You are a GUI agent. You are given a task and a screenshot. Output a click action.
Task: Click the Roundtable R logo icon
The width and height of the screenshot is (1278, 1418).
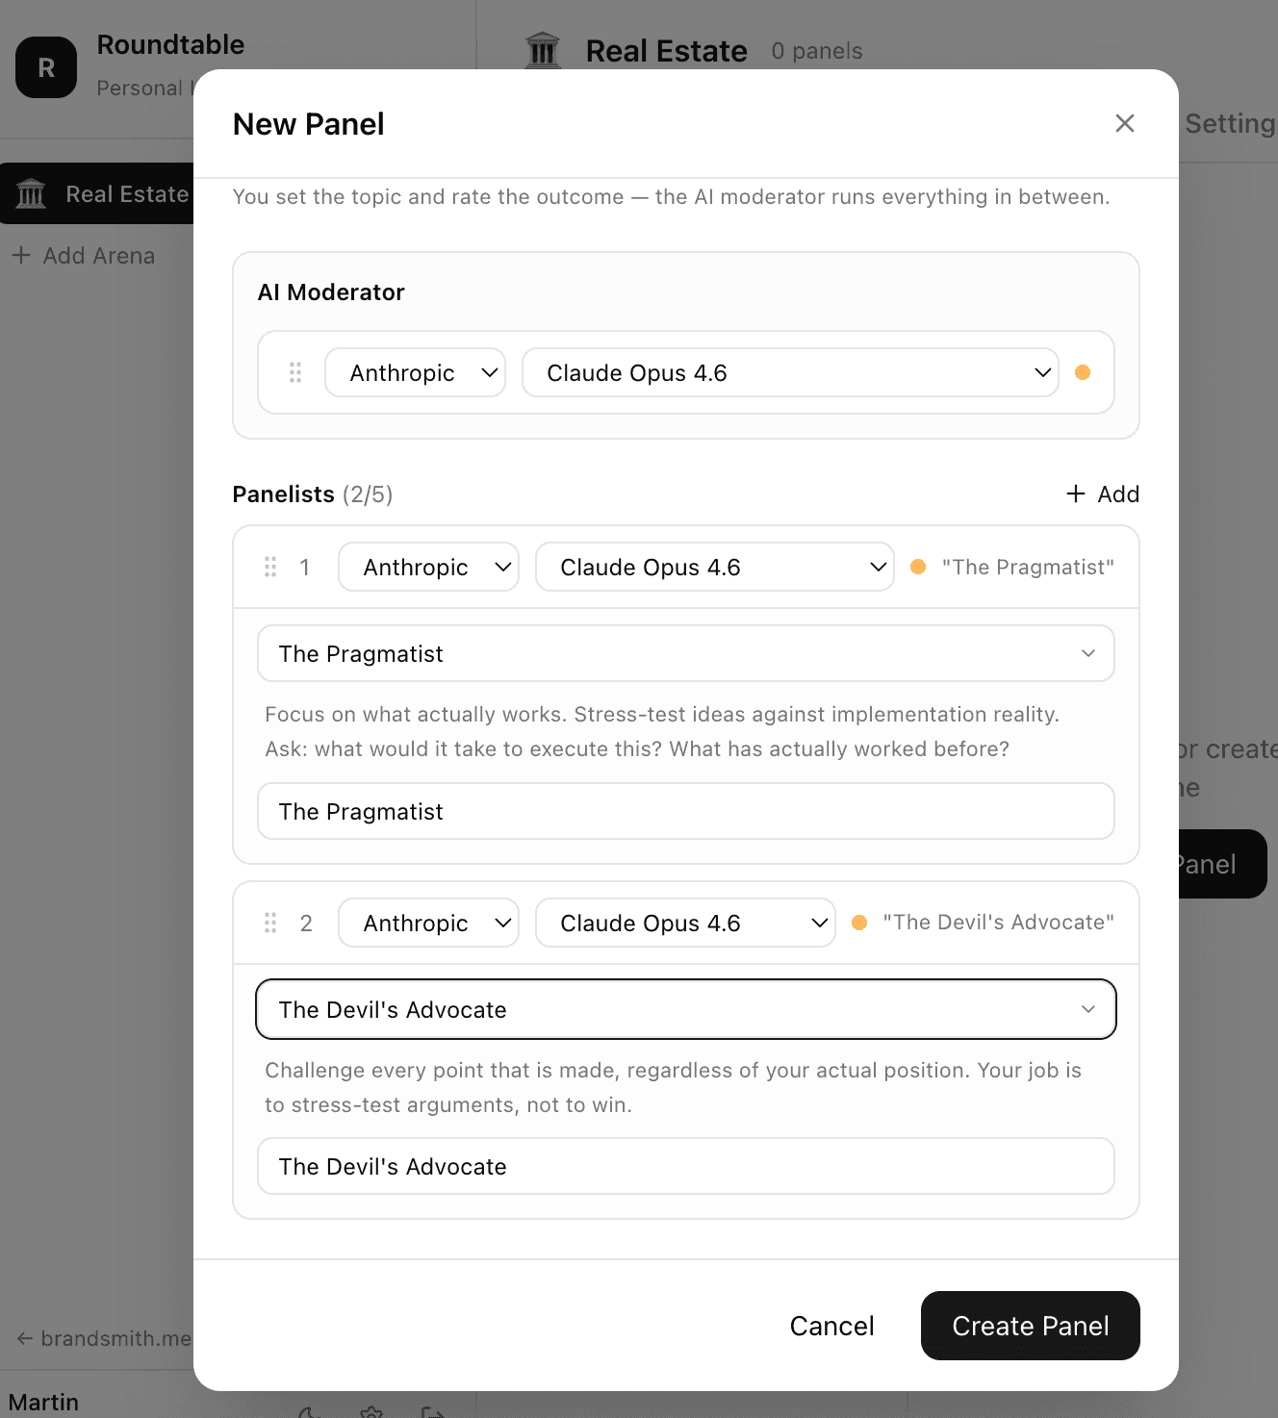click(46, 67)
